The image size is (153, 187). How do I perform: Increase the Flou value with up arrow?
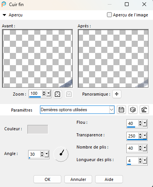point(140,122)
